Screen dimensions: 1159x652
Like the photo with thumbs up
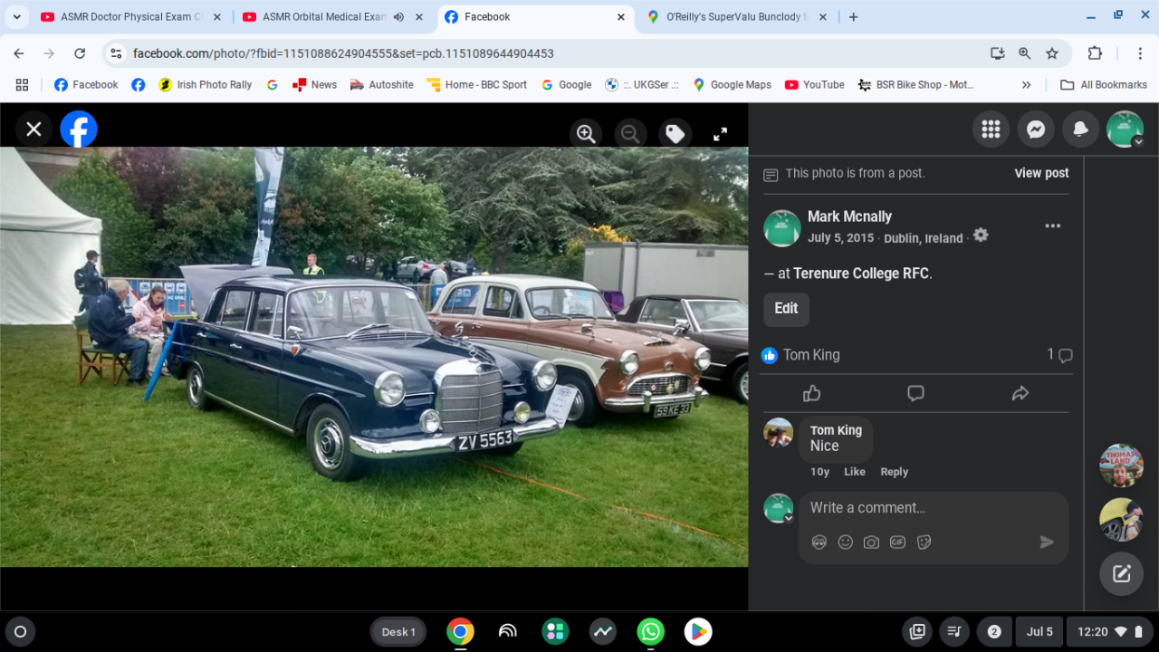811,393
